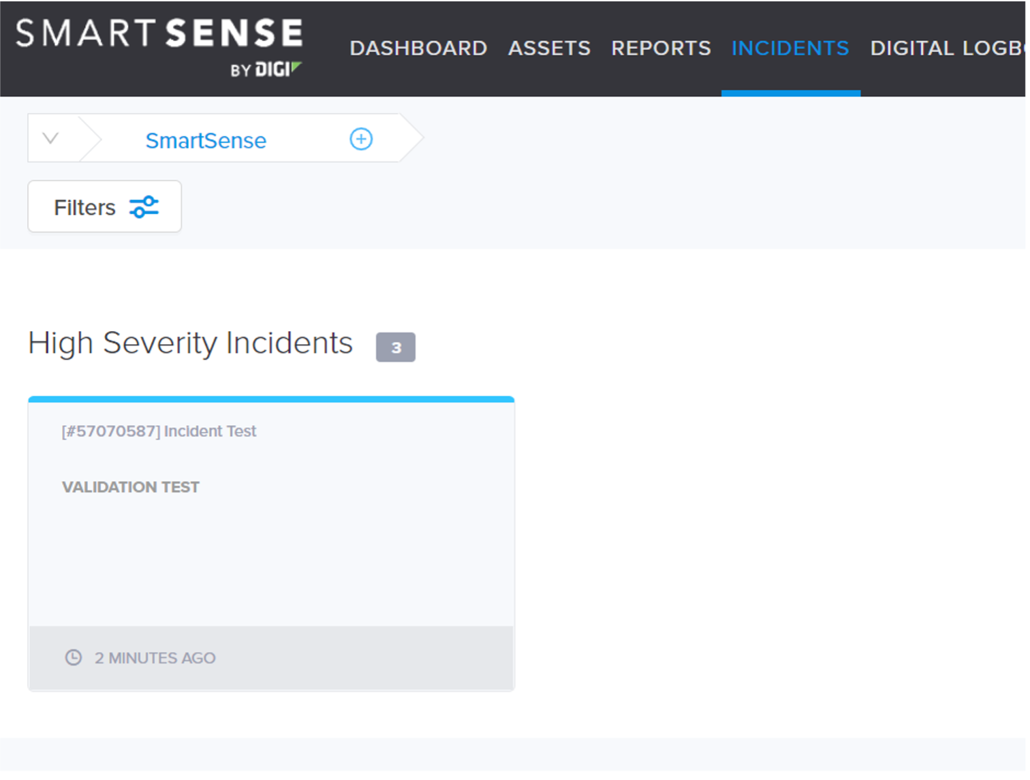This screenshot has height=780, width=1030.
Task: Open the Filters sliders icon
Action: [144, 206]
